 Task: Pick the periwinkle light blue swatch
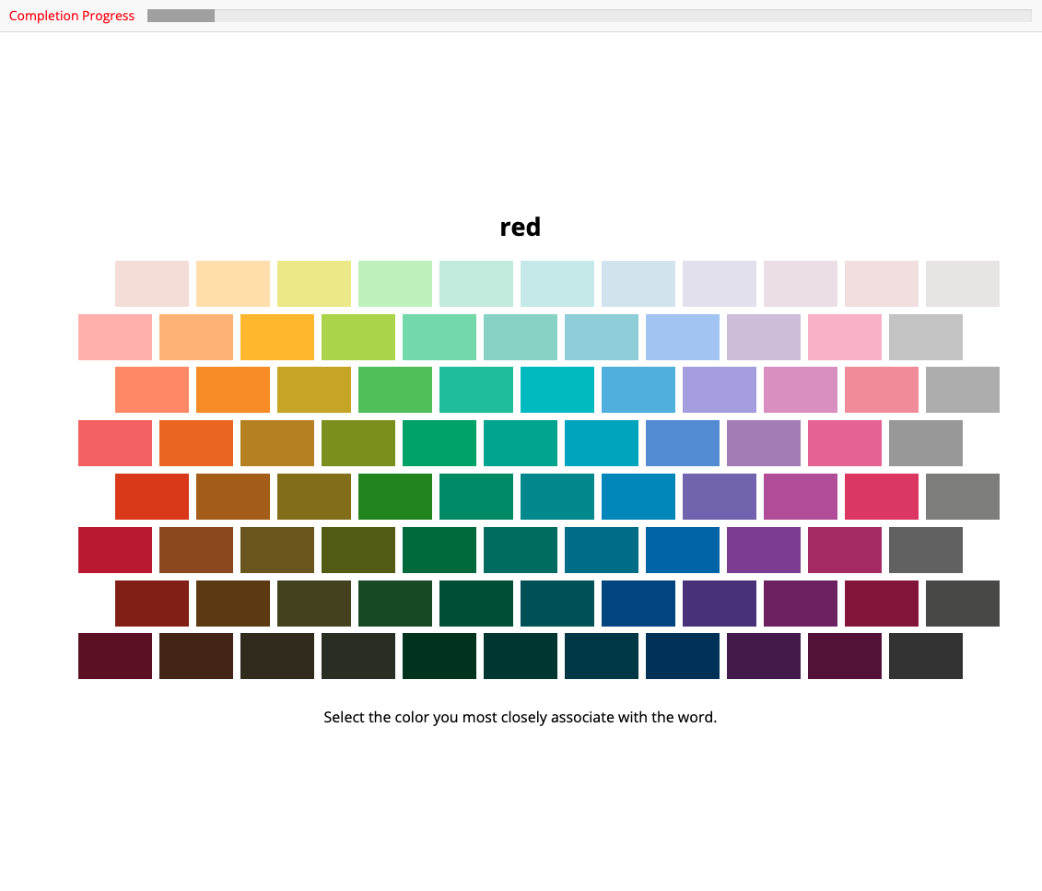click(683, 337)
